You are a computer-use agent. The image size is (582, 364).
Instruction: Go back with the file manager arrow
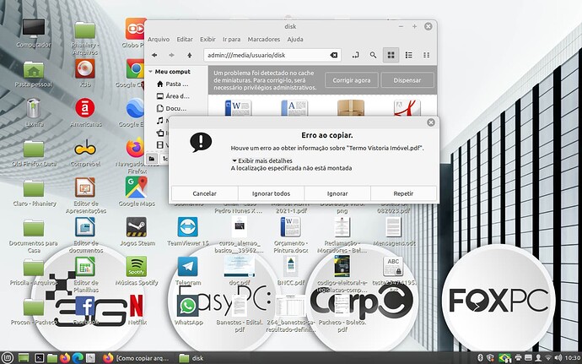[154, 55]
